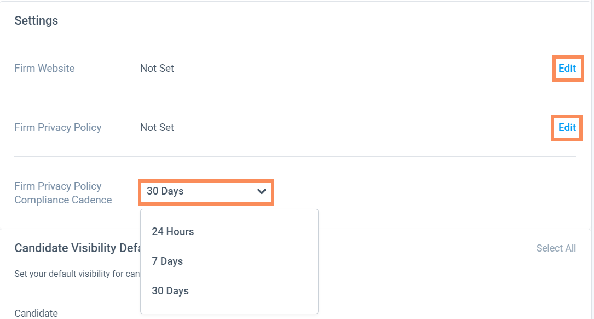Click the Not Set value for Firm Privacy Policy
Screen dimensions: 594x319
pos(157,128)
